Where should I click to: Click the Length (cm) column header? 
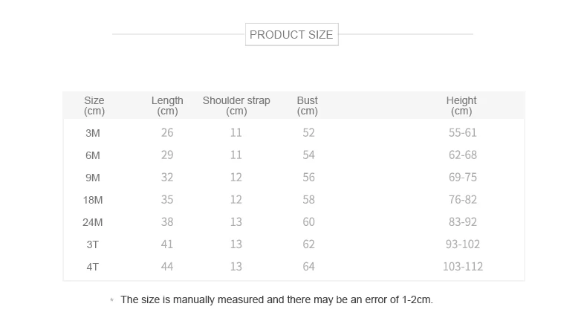(x=167, y=106)
